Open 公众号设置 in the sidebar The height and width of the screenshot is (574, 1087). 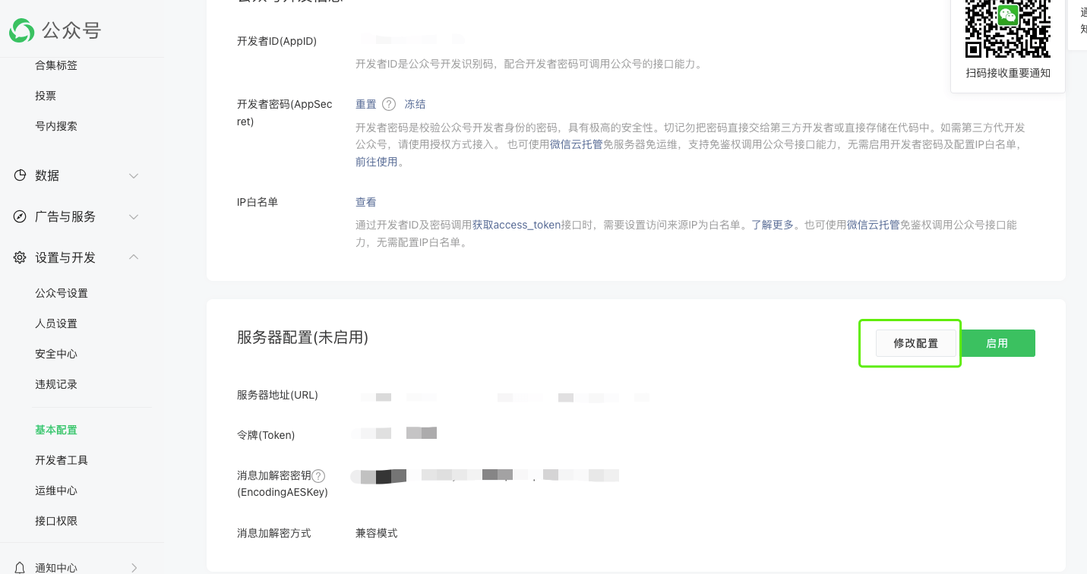[62, 293]
